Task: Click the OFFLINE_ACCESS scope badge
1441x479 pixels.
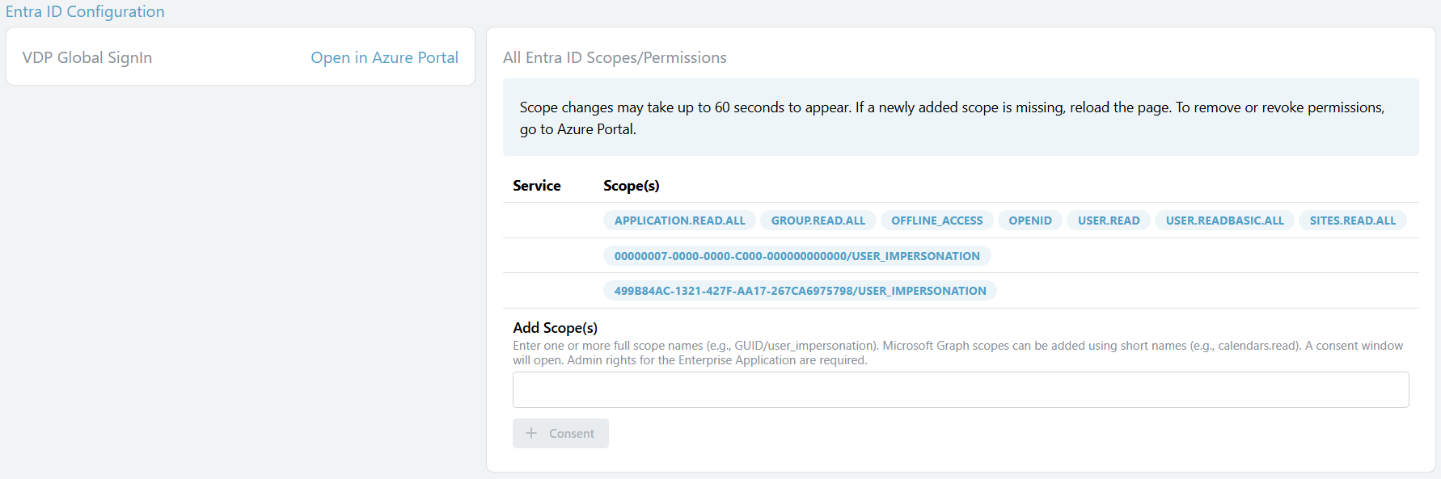Action: click(x=936, y=221)
